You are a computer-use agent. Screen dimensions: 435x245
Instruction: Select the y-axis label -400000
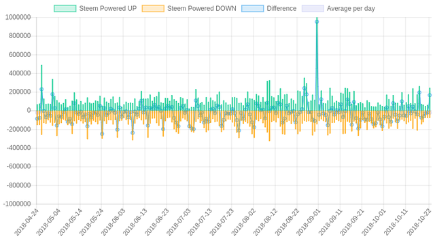[19, 148]
